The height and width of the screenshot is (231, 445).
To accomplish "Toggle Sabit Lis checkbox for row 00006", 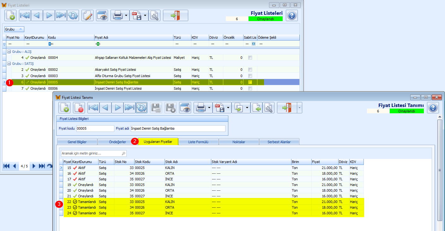I will (250, 88).
